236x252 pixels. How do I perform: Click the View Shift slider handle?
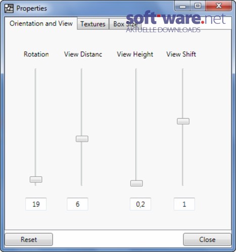(183, 121)
